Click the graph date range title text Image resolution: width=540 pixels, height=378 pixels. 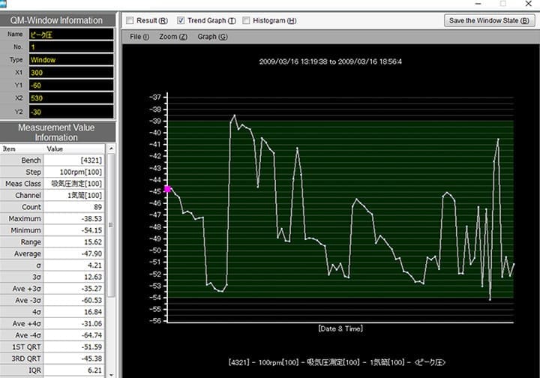[x=330, y=61]
